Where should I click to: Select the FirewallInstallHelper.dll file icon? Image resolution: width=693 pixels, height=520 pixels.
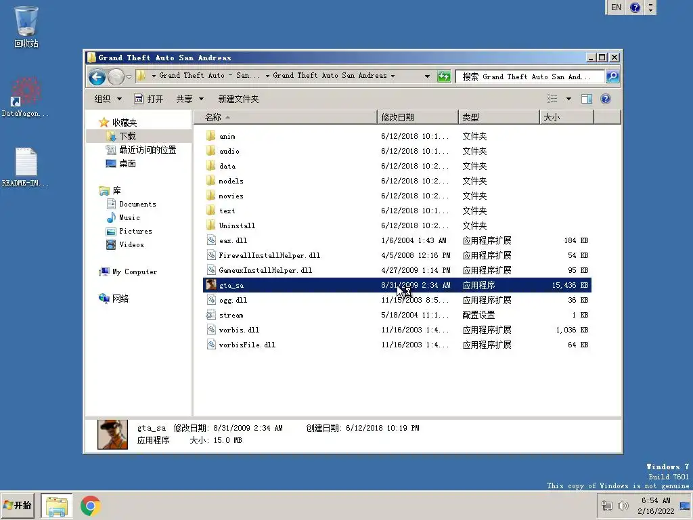pyautogui.click(x=211, y=255)
